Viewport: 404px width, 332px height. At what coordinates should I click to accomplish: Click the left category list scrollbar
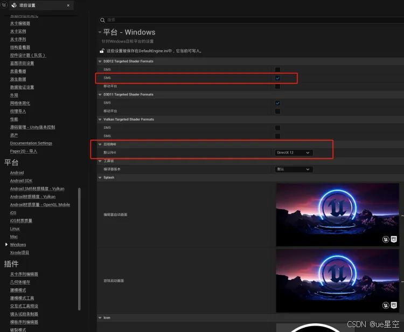(79, 249)
